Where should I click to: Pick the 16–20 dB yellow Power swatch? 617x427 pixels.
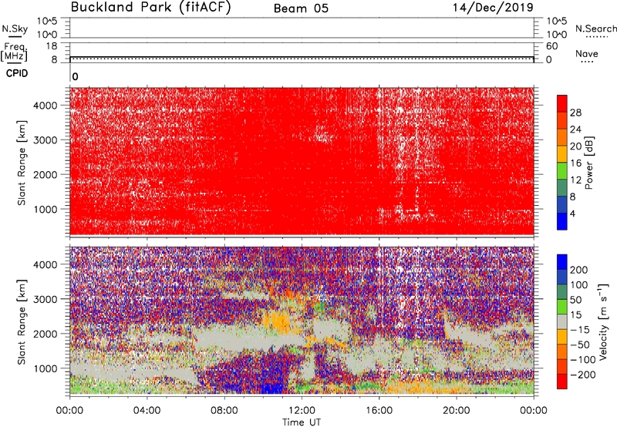pos(562,154)
